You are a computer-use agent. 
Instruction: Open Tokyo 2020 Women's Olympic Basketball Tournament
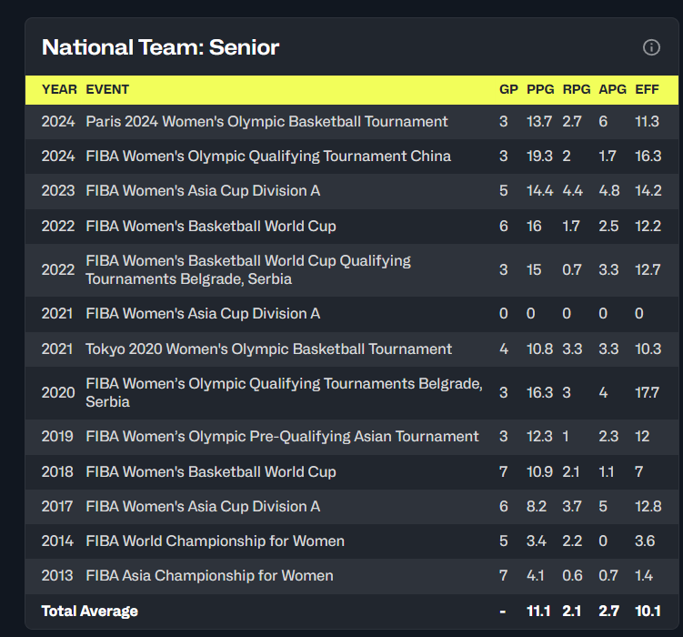coord(268,349)
